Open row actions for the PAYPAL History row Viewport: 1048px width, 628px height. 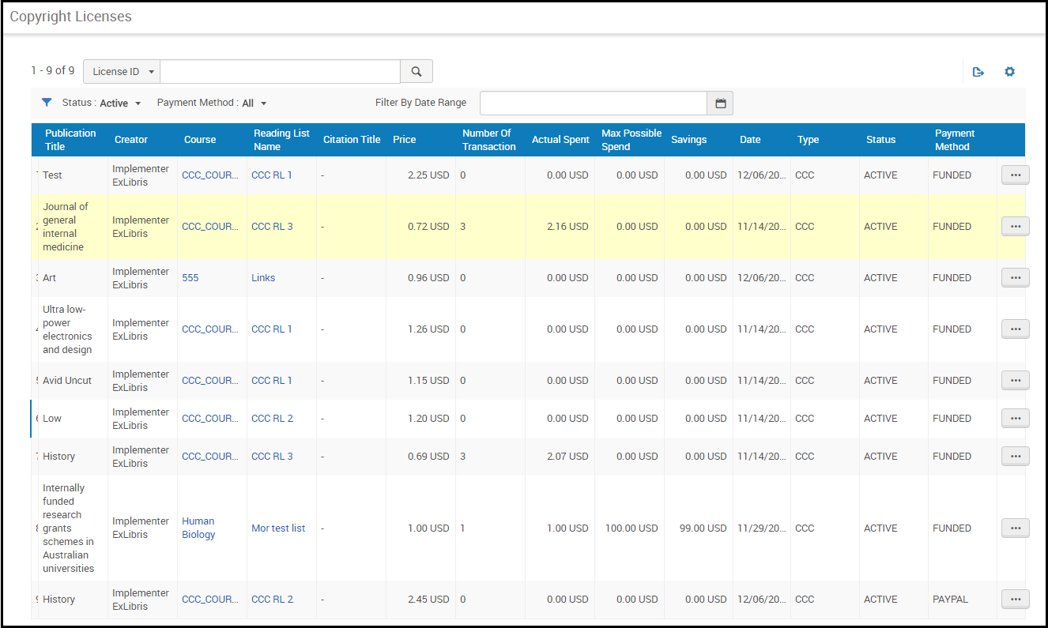(x=1016, y=600)
